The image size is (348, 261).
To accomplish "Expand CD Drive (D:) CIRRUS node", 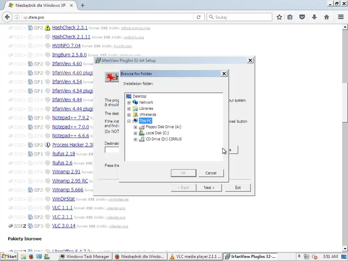I will (135, 139).
